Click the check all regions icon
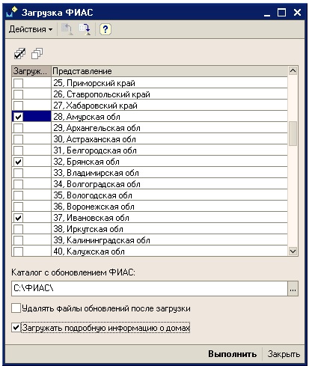 tap(19, 53)
